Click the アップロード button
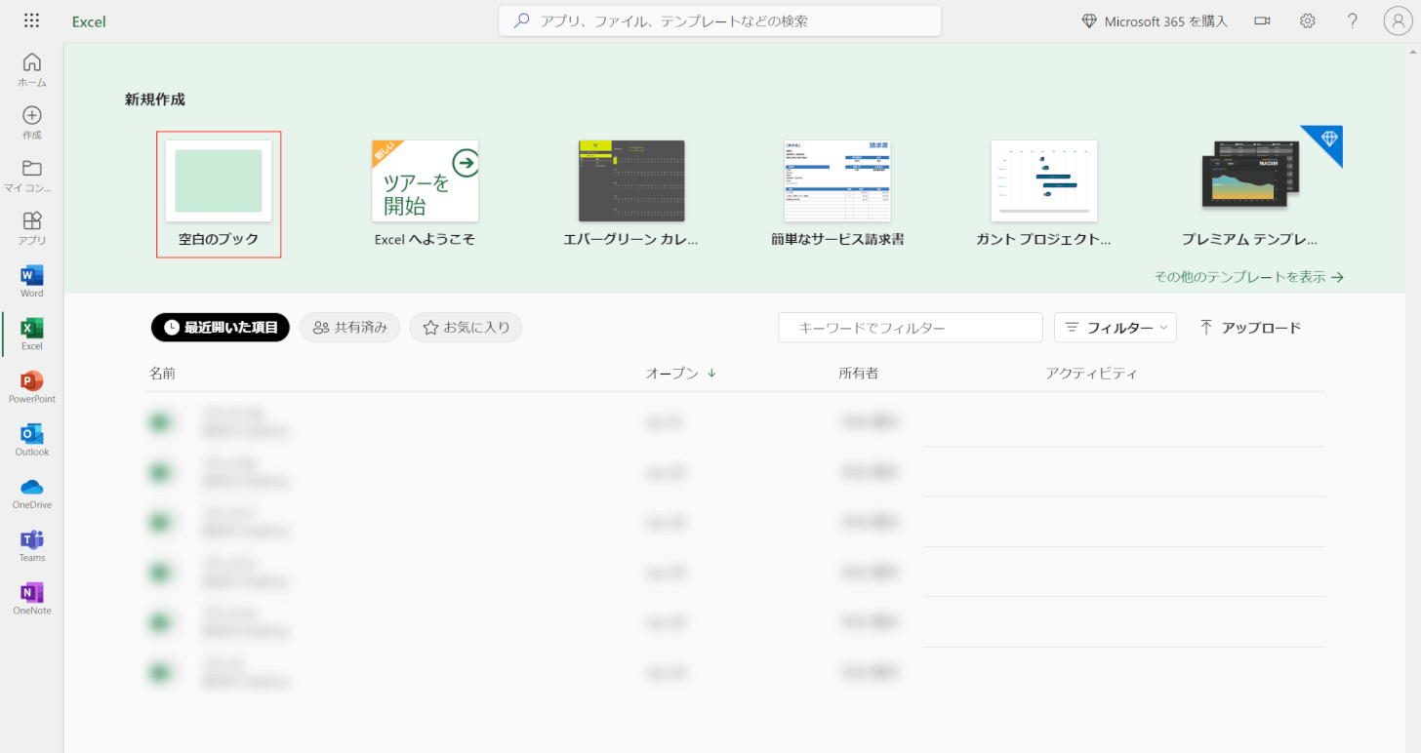Viewport: 1421px width, 753px height. [1250, 328]
